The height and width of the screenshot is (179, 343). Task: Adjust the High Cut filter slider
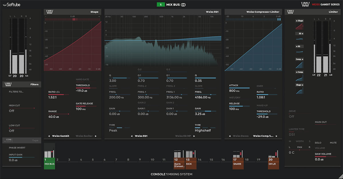[x=22, y=108]
